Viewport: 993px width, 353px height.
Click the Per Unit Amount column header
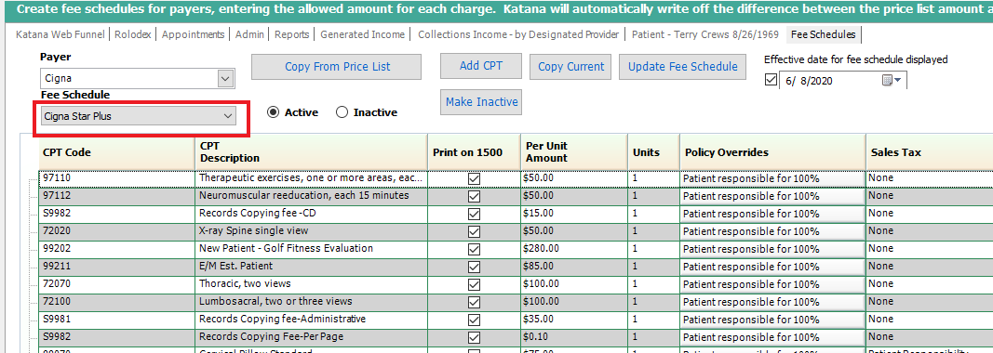(574, 151)
